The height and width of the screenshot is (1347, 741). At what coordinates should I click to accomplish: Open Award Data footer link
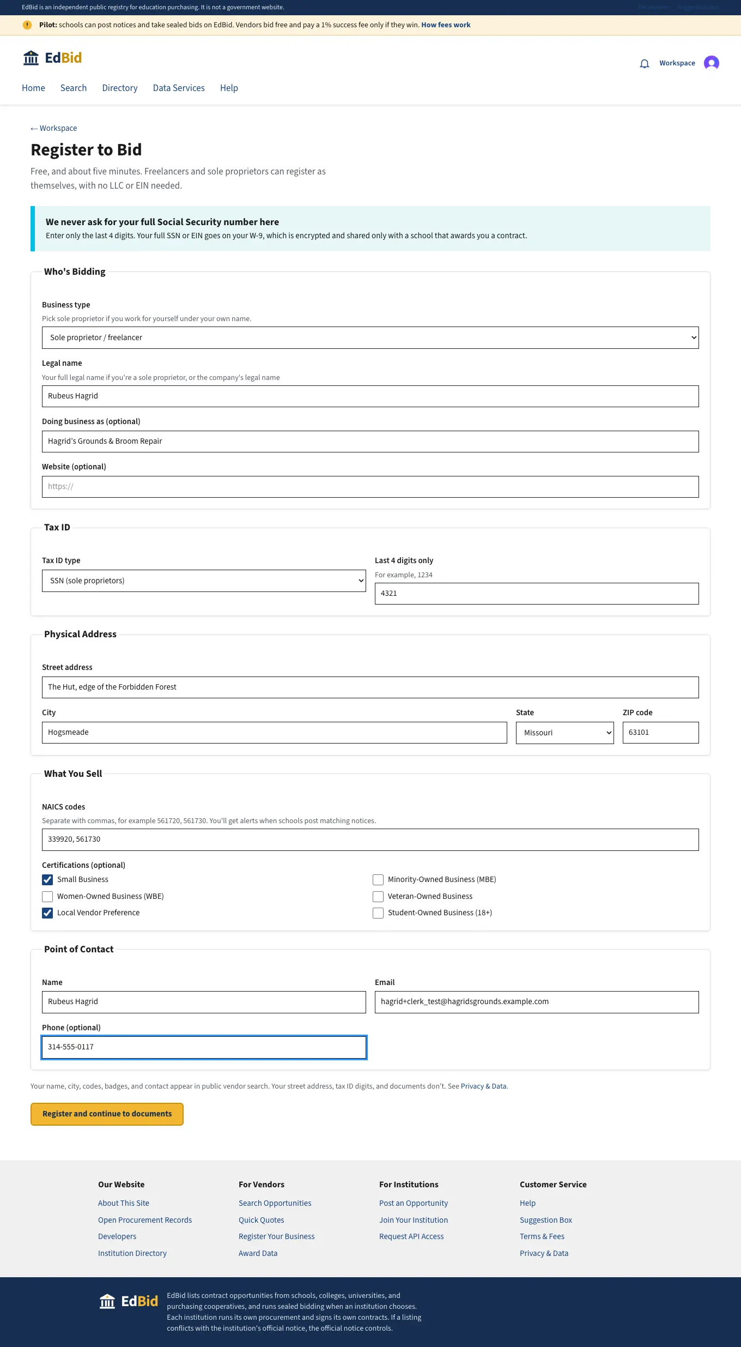pos(258,1254)
